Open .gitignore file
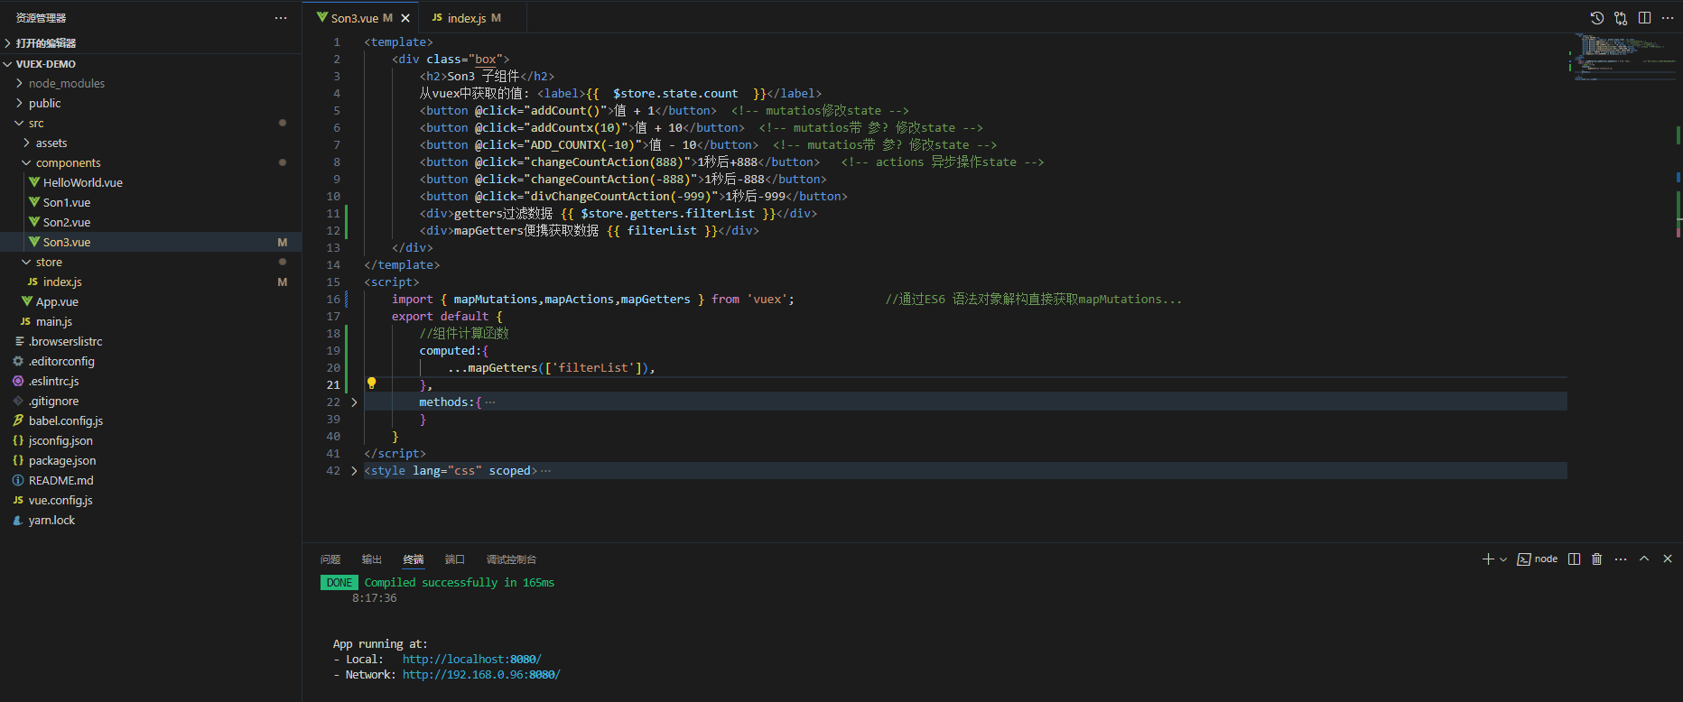This screenshot has width=1683, height=702. tap(151, 401)
